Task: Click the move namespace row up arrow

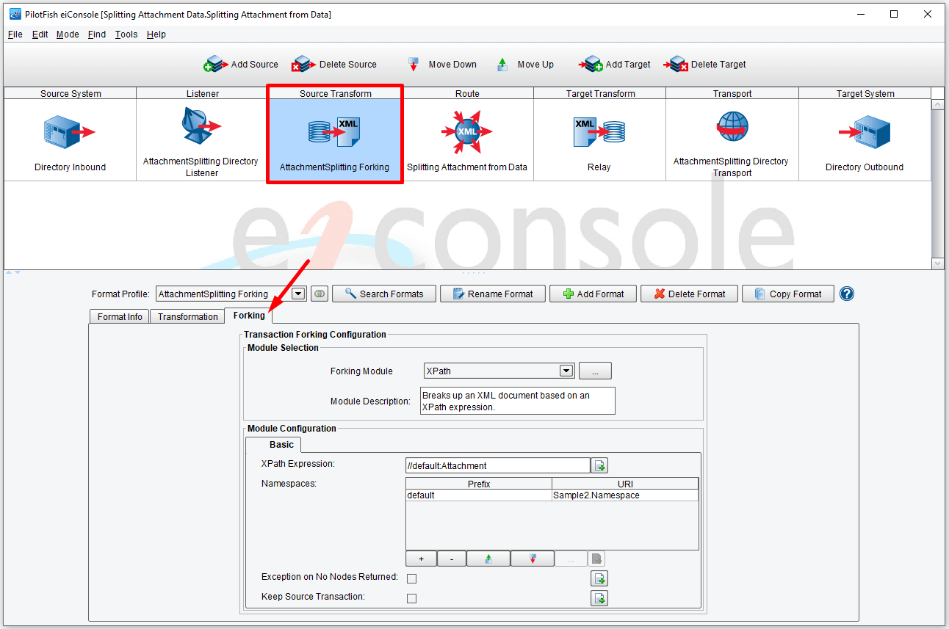Action: [x=488, y=559]
